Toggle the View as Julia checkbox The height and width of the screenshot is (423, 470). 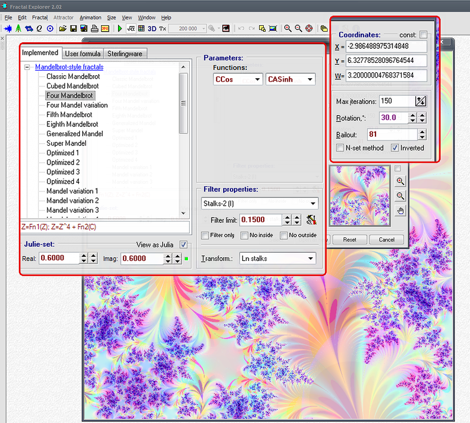tap(184, 244)
